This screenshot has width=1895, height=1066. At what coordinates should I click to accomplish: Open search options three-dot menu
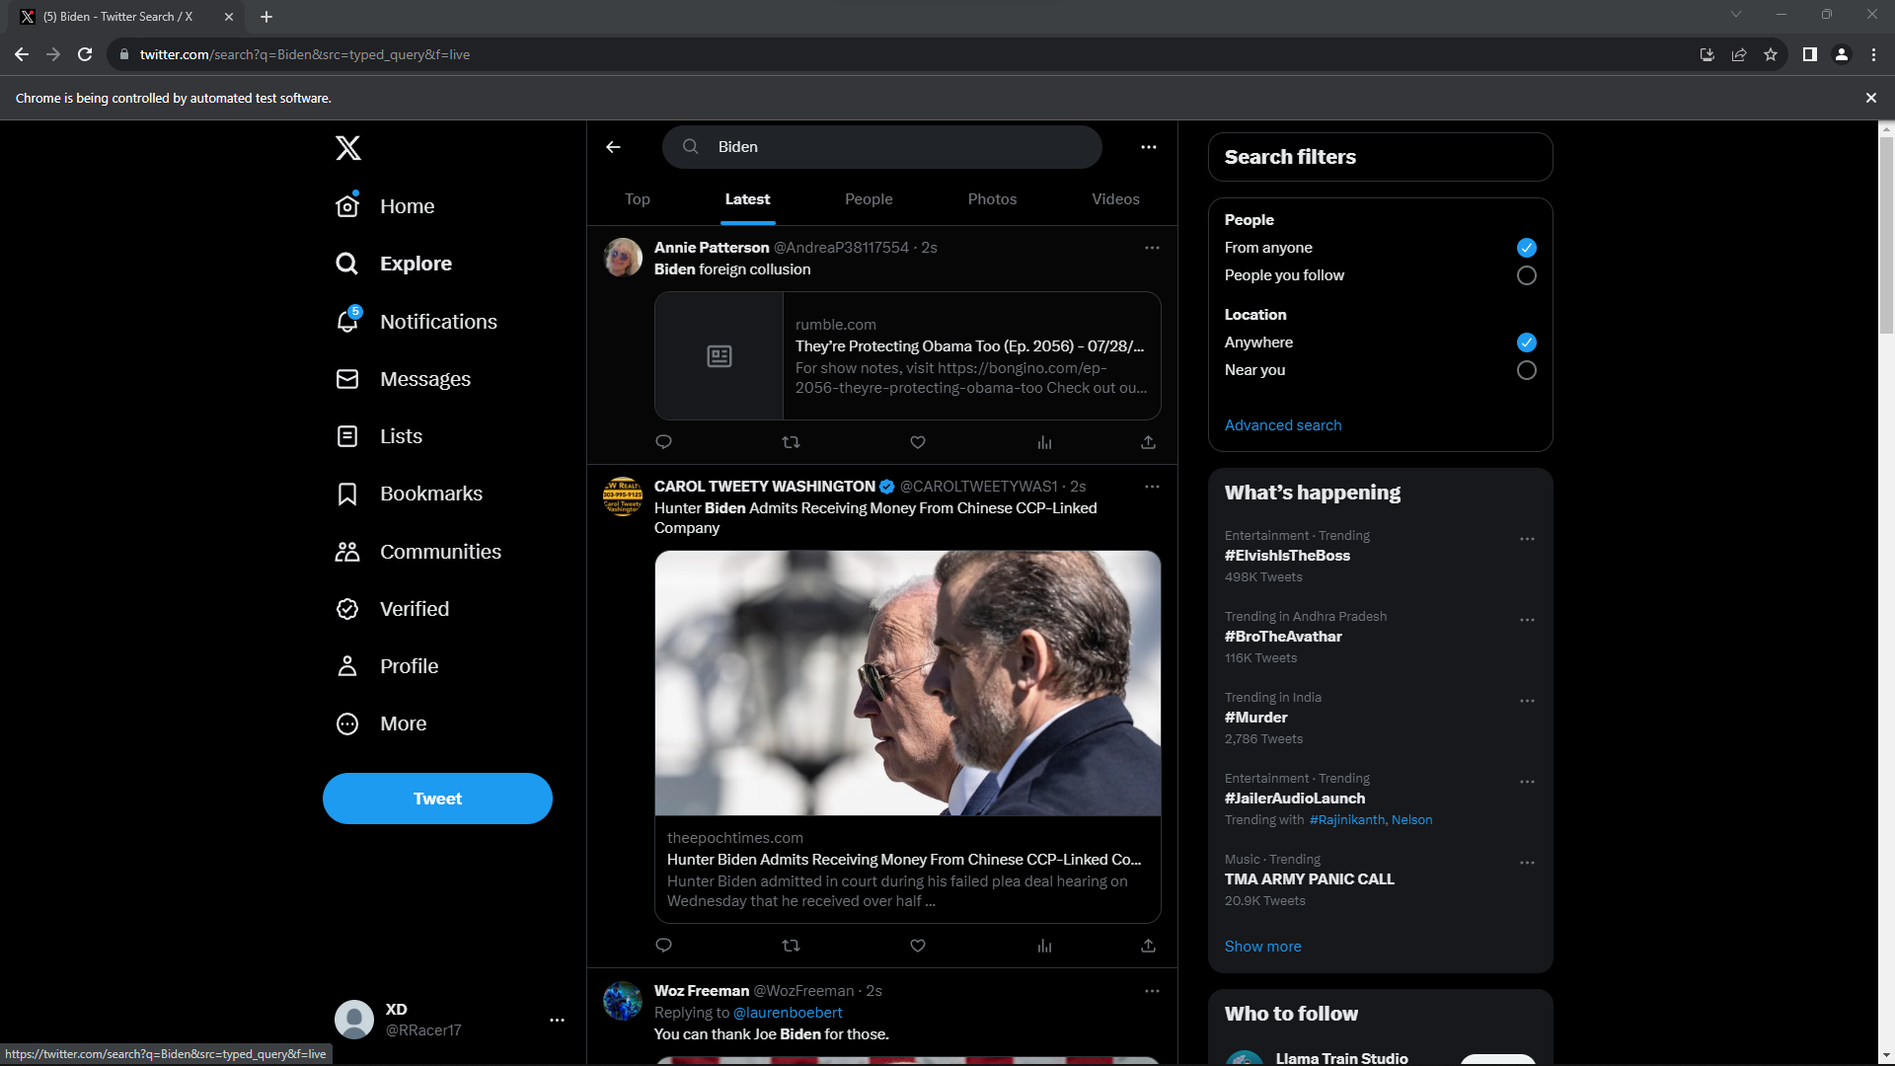(1148, 147)
